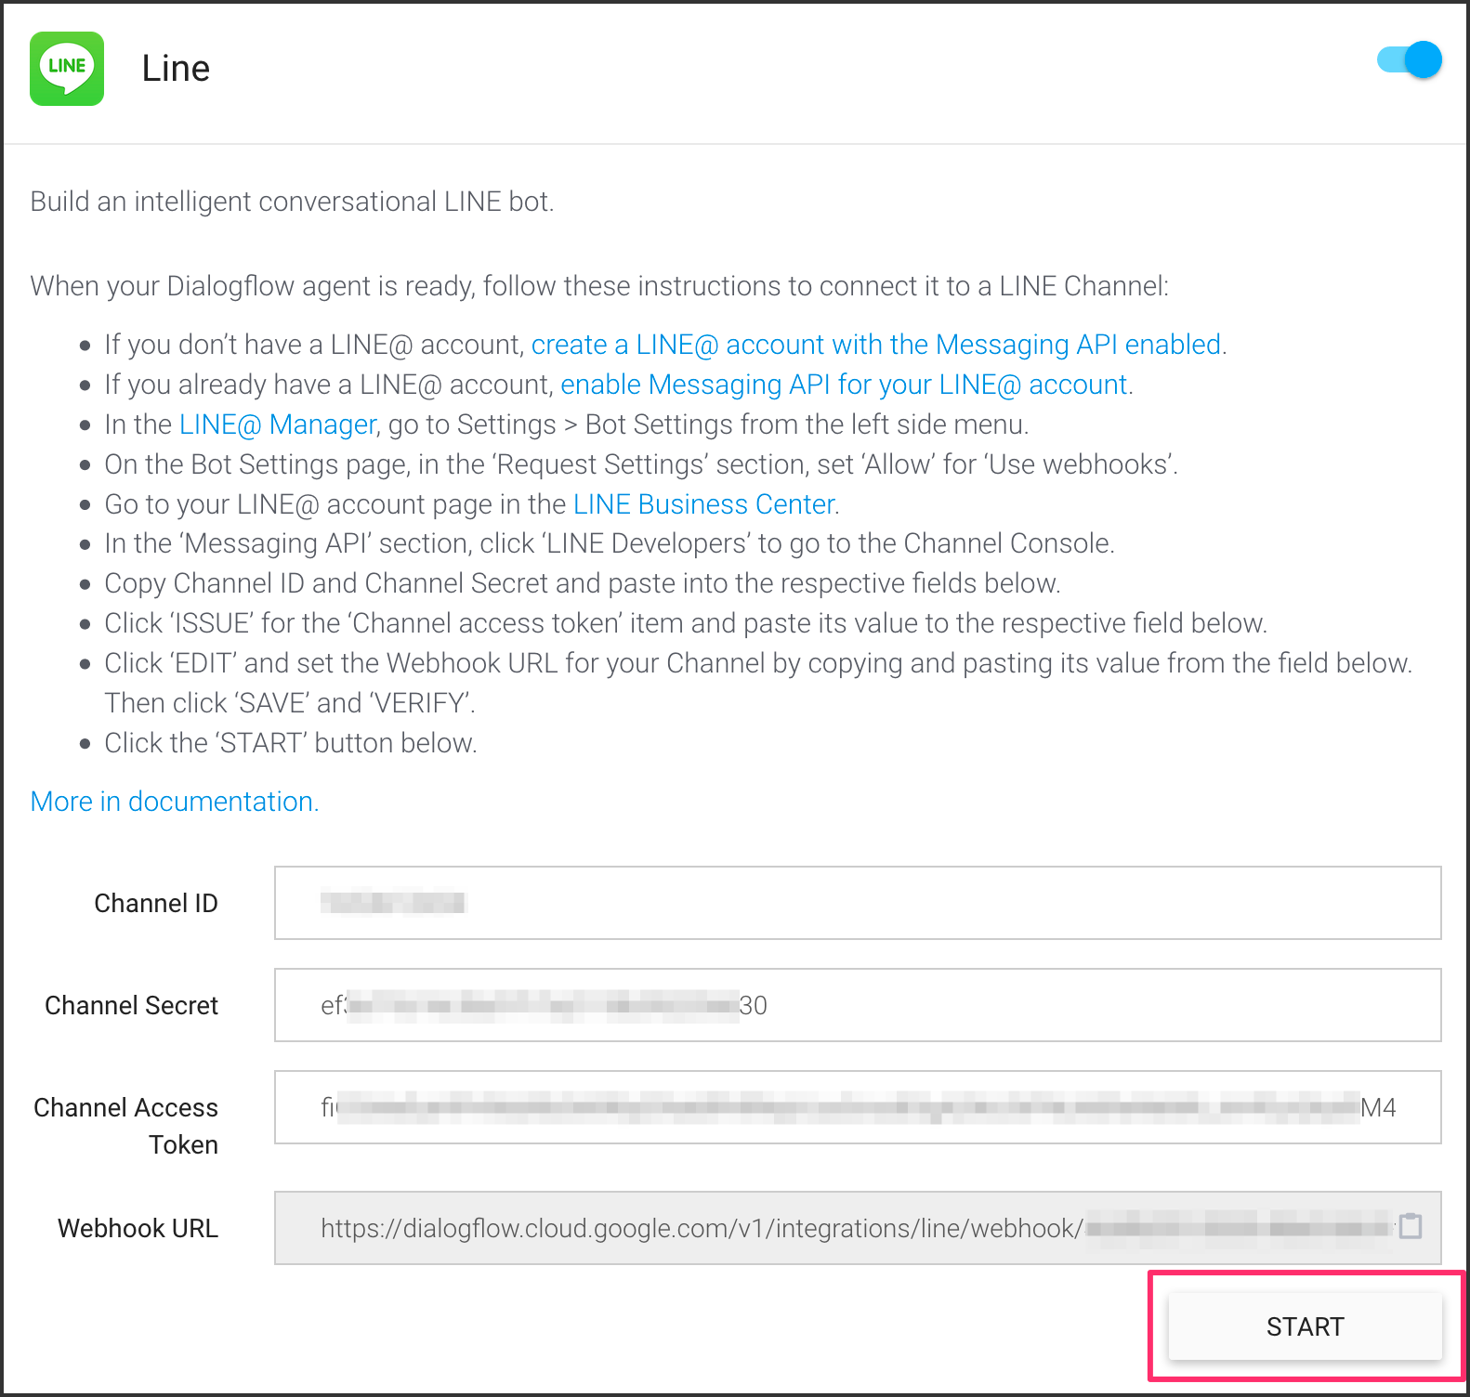Click the Channel Access Token label

click(x=126, y=1126)
